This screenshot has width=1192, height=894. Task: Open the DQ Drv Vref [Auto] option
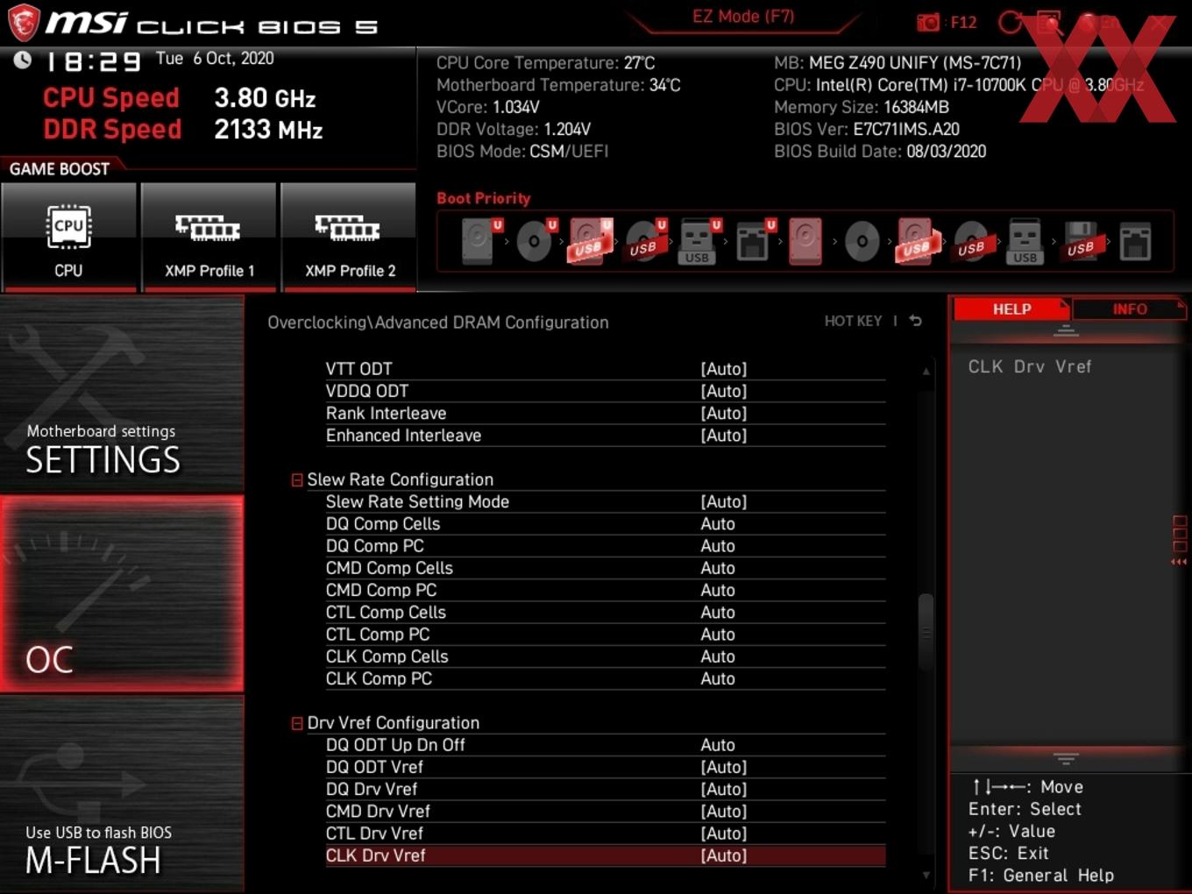coord(723,789)
